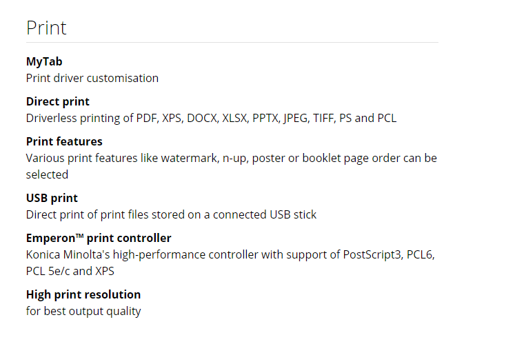
Task: Click the PCL word ending the formats list
Action: [x=387, y=119]
